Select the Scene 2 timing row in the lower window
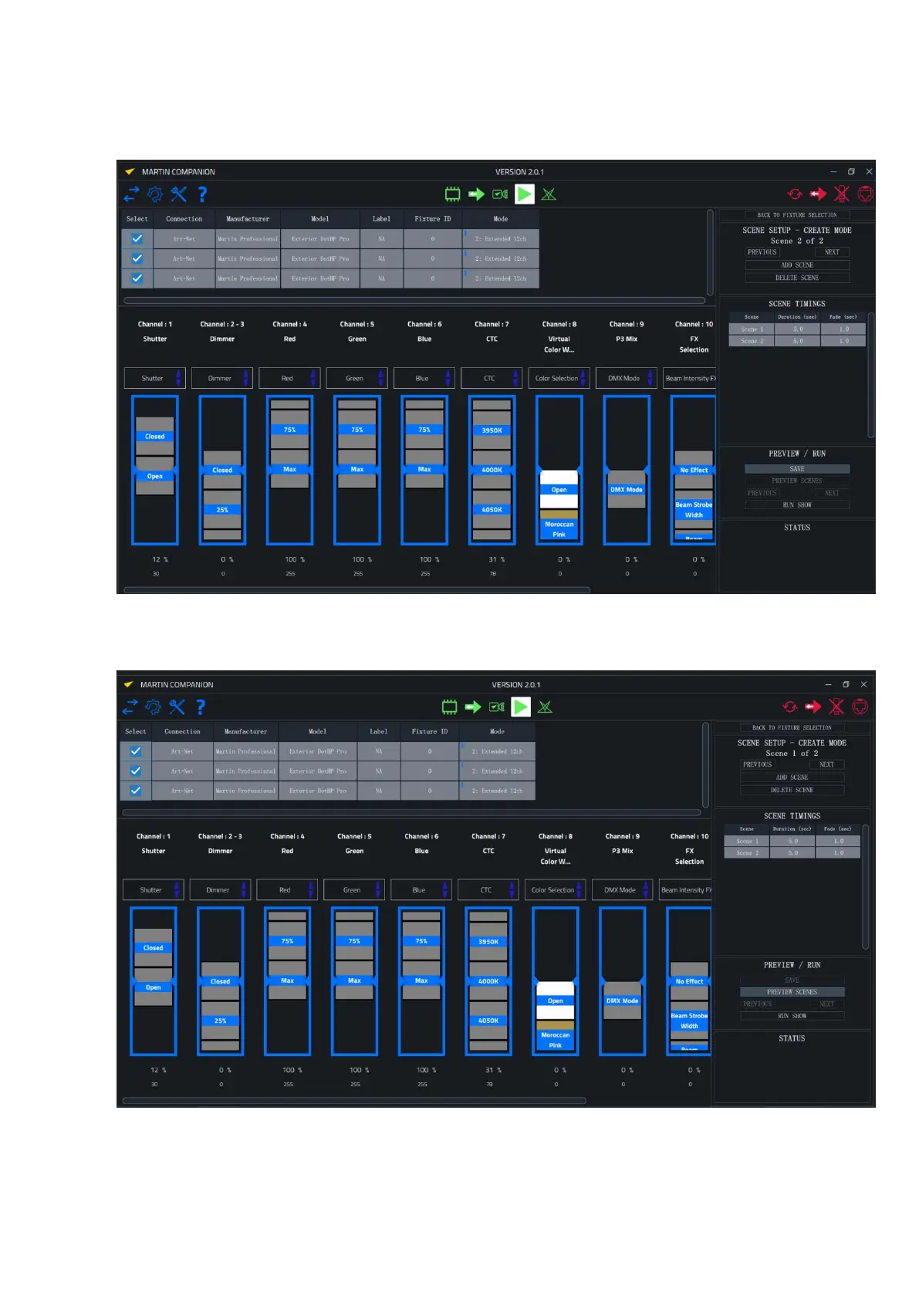919x1299 pixels. coord(792,853)
